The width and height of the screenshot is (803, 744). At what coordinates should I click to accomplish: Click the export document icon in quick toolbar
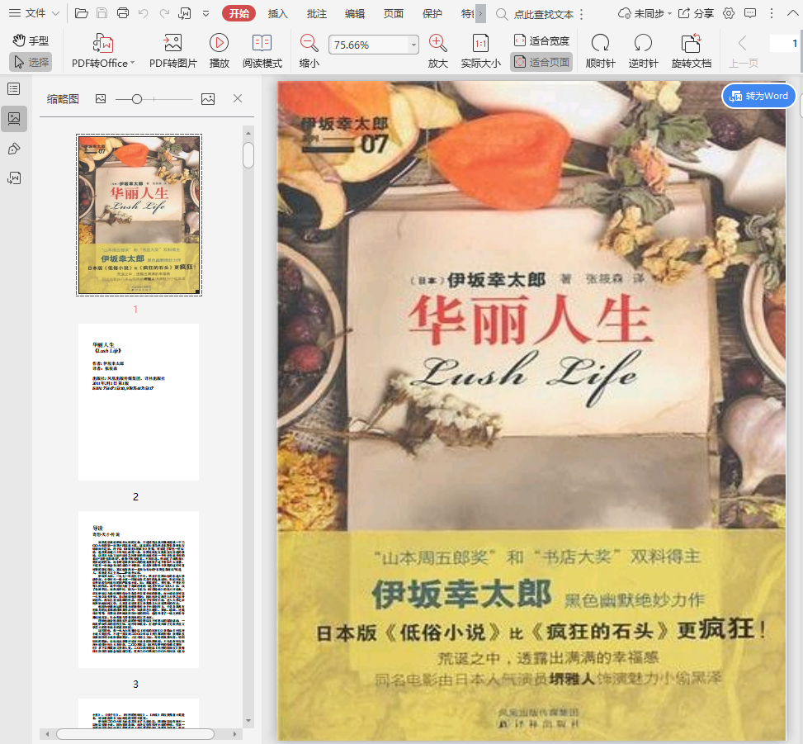click(185, 13)
